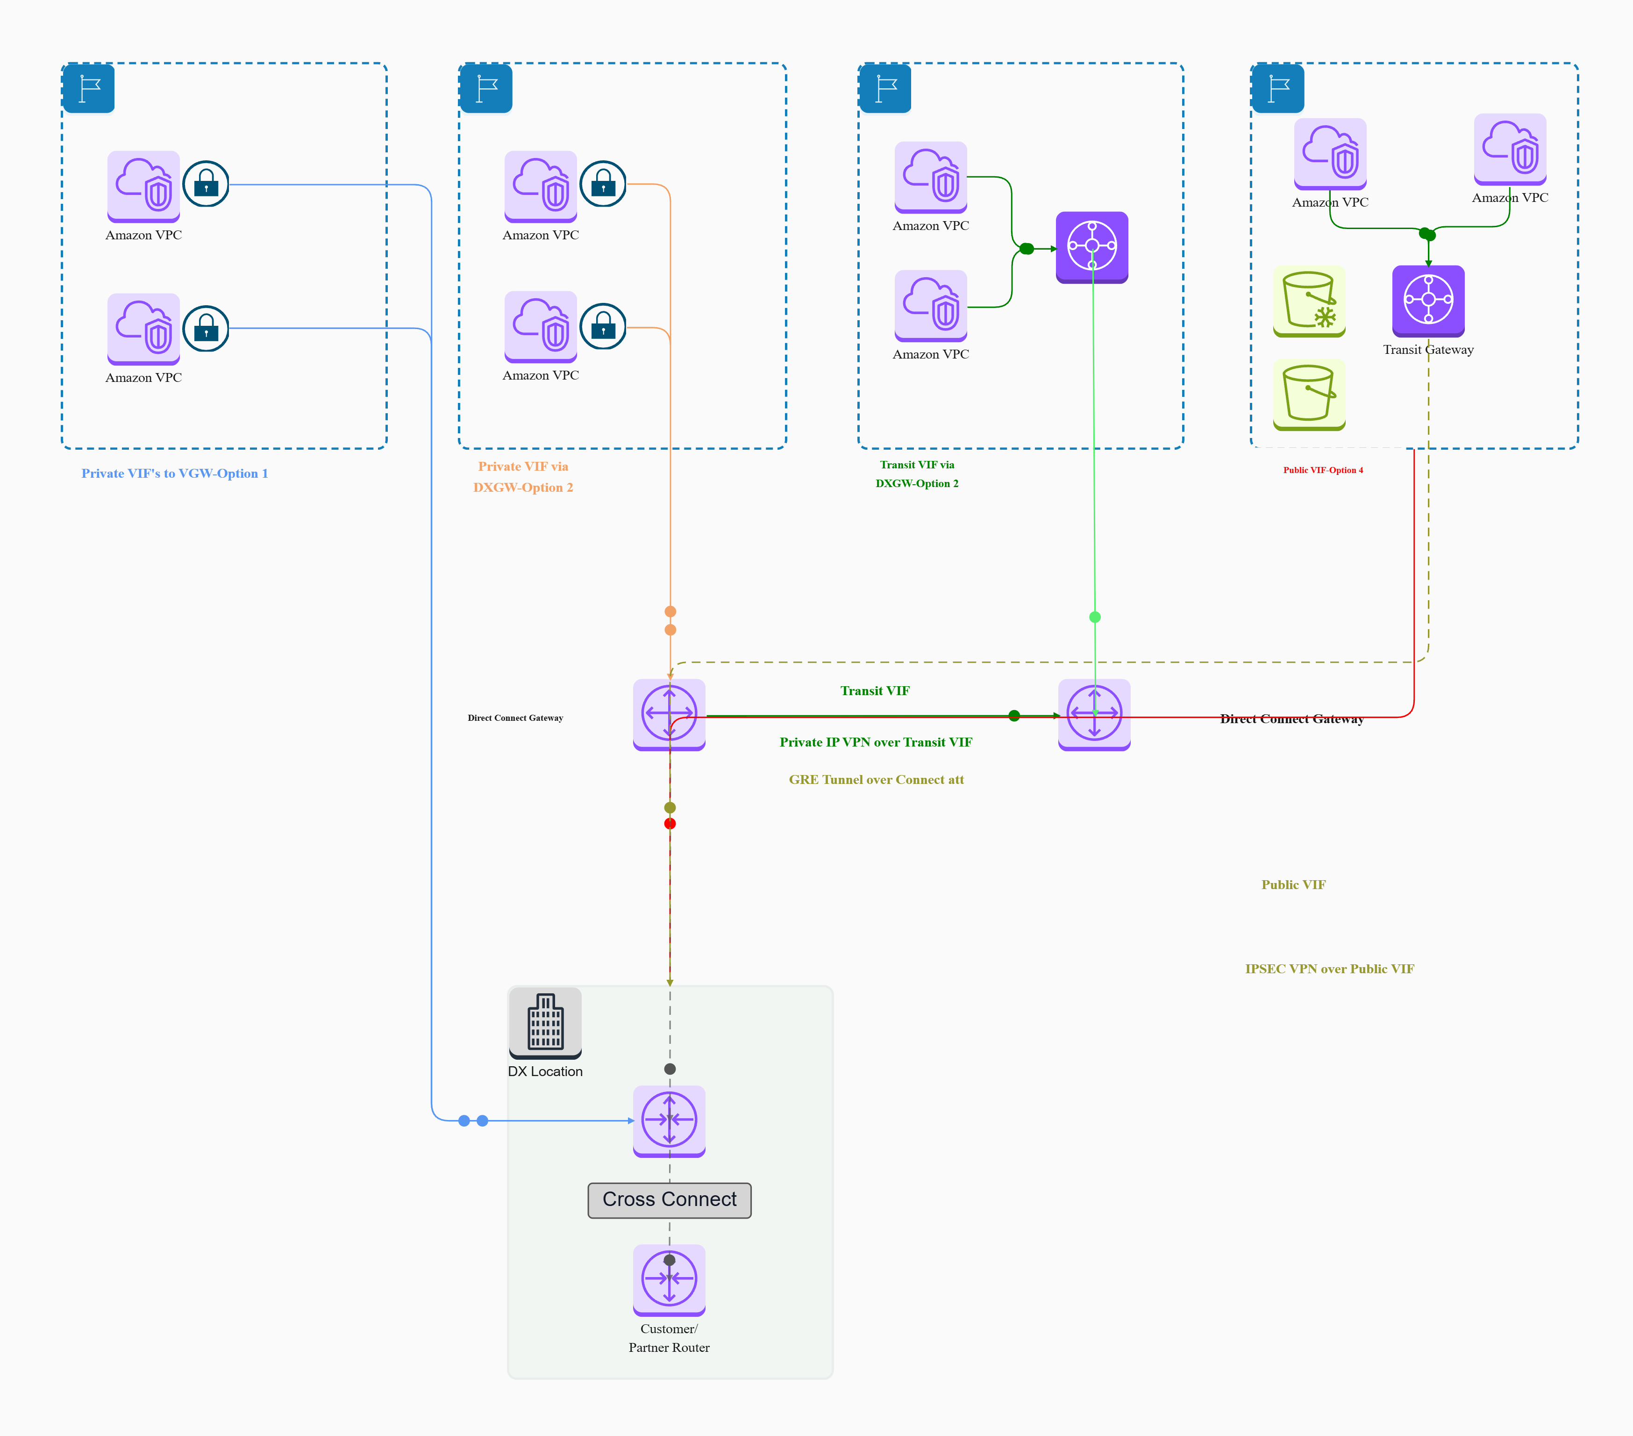Click the light green waypoint dot on Transit line
The width and height of the screenshot is (1633, 1436).
click(1095, 617)
